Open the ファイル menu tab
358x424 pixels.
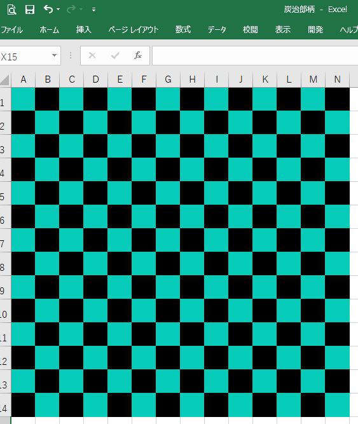(x=11, y=29)
